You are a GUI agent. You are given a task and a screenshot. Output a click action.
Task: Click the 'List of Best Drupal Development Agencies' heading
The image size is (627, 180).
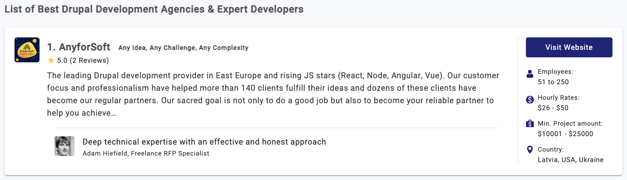point(154,9)
